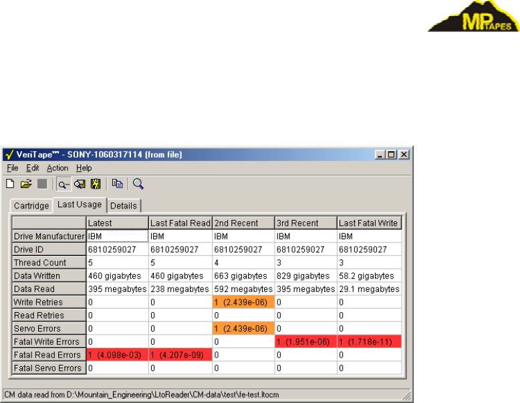Viewport: 520px width, 403px height.
Task: Maximize the VeriTape window
Action: (x=392, y=154)
